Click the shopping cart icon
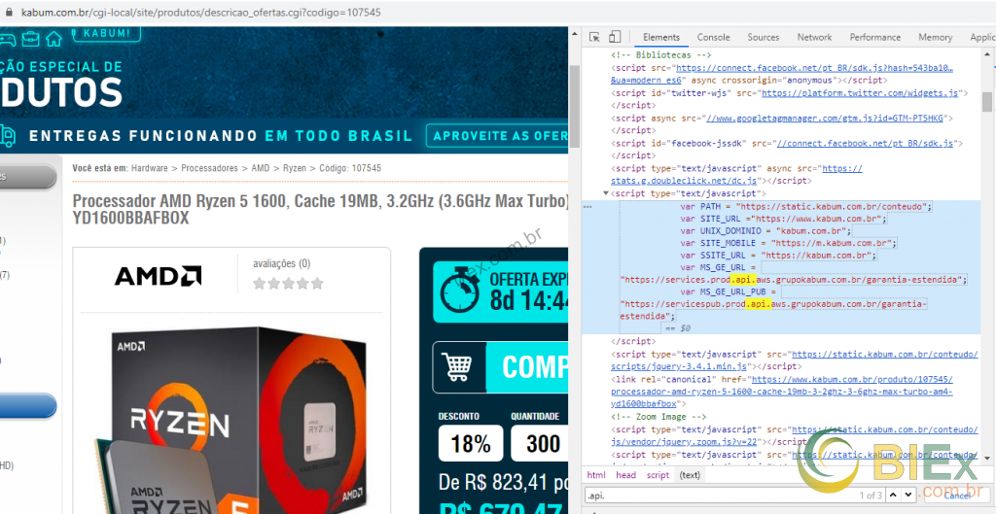This screenshot has height=514, width=996. click(x=459, y=366)
